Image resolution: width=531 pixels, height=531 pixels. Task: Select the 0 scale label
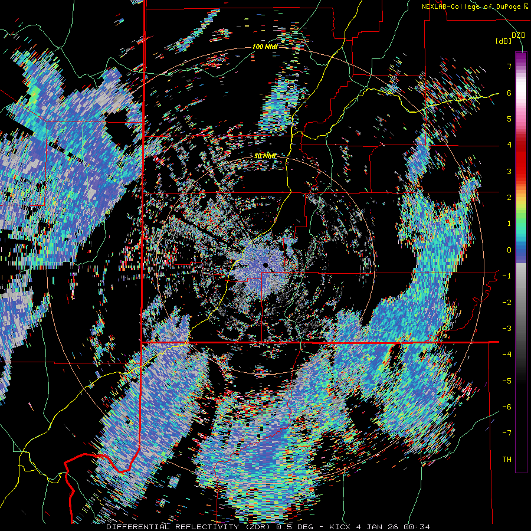pos(509,250)
